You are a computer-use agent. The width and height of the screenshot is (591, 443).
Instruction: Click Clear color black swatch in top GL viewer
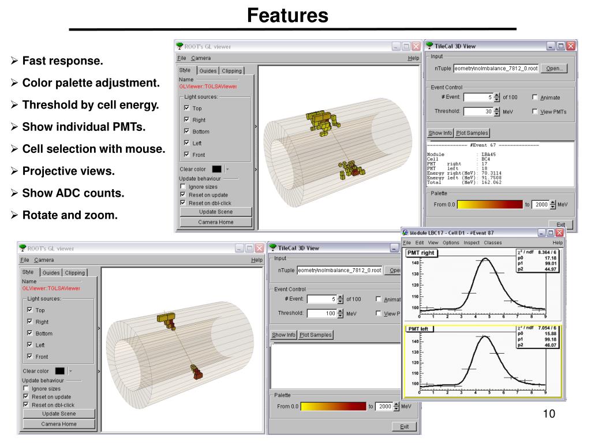click(x=217, y=169)
